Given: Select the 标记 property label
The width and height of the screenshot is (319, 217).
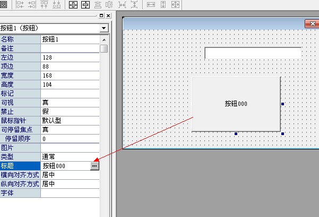Looking at the screenshot, I should (20, 94).
